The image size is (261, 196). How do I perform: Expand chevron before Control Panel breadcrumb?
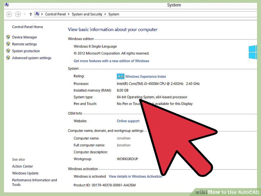click(42, 14)
